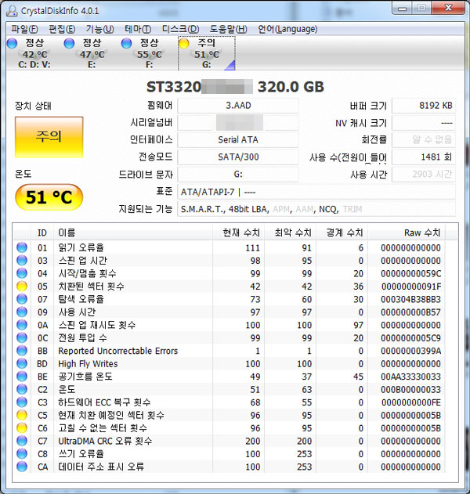Select the 치환된 섹터 횟수 row name
This screenshot has height=494, width=470.
click(91, 287)
